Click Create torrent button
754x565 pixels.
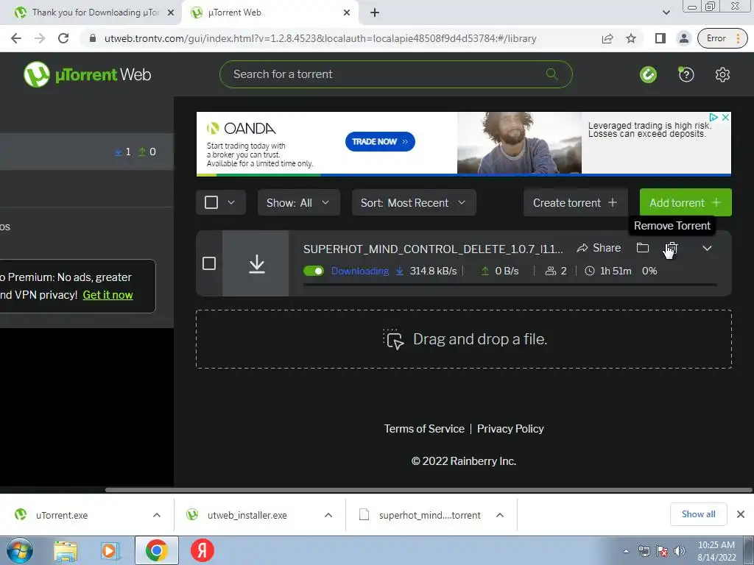coord(575,203)
